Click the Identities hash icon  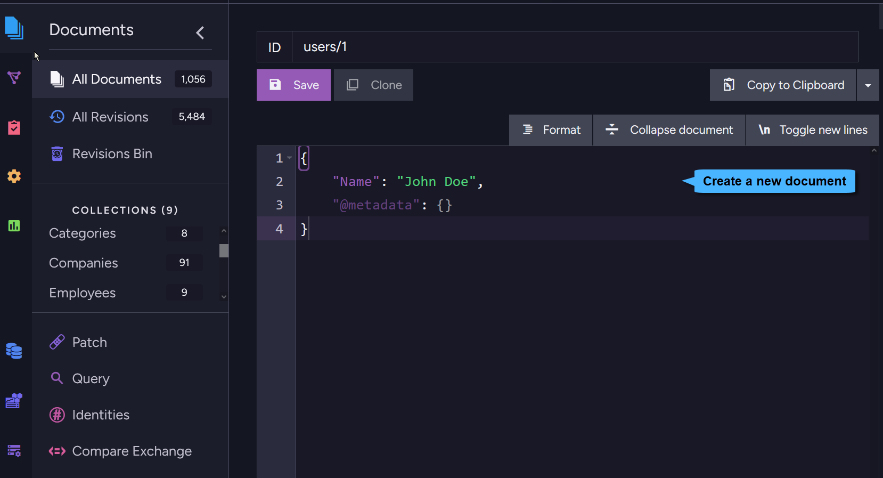[x=57, y=415]
